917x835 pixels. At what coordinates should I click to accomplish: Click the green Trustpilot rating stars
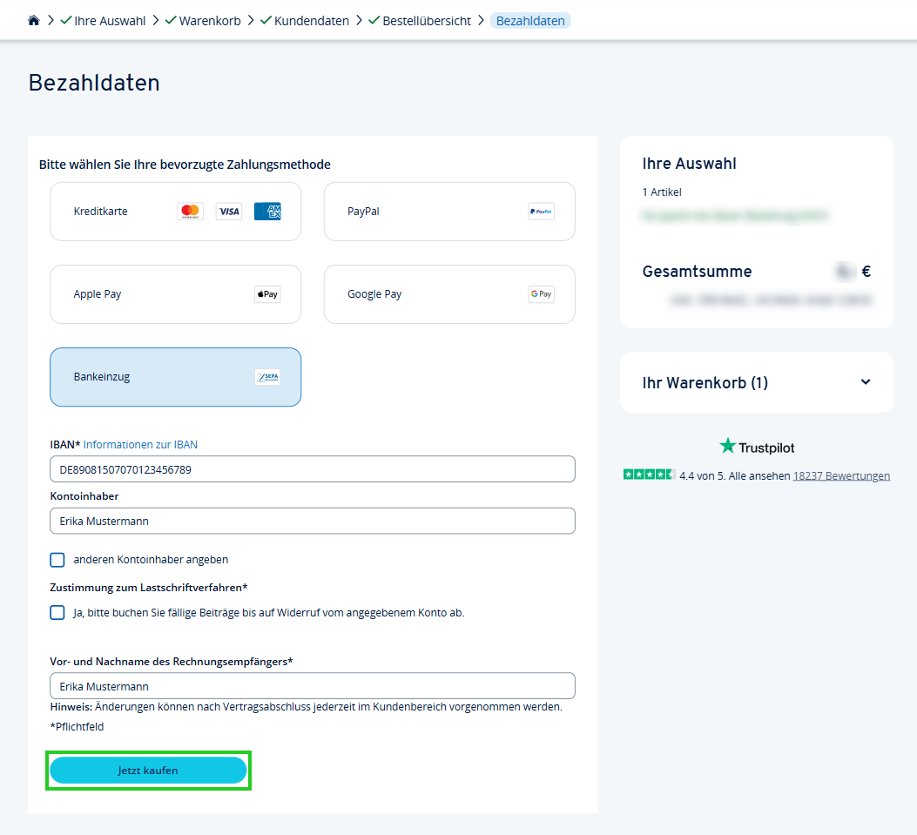(648, 475)
